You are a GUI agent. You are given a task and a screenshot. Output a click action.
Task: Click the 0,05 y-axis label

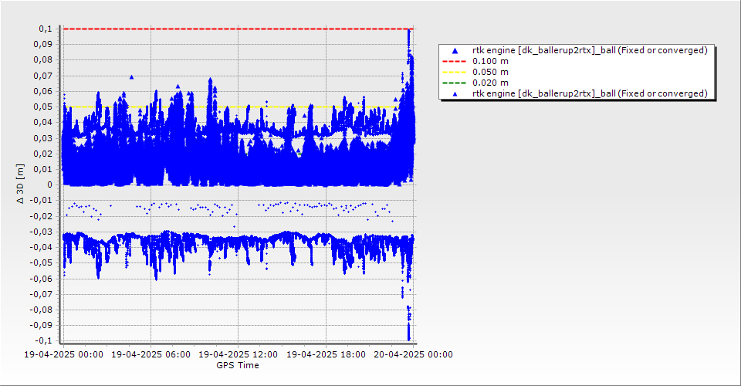43,107
